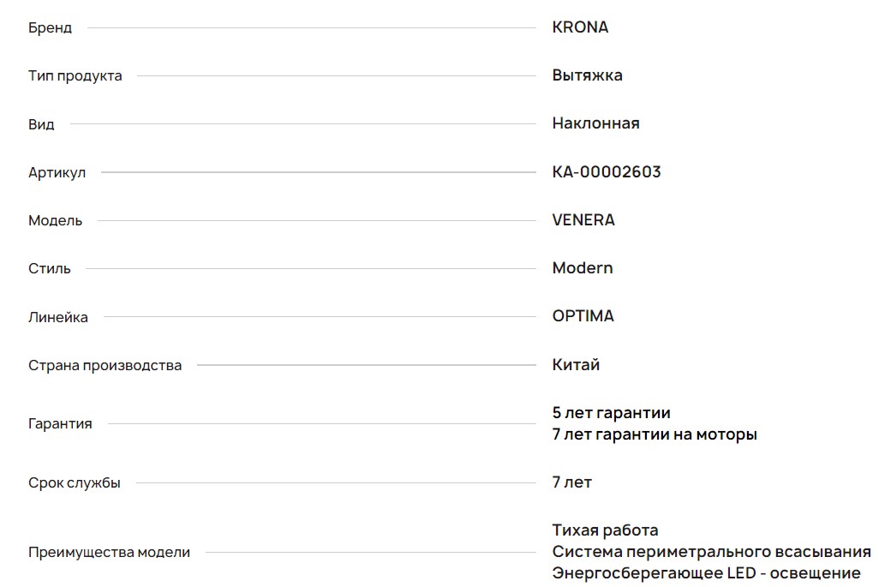Open the OPTIMA product line value

coord(583,316)
